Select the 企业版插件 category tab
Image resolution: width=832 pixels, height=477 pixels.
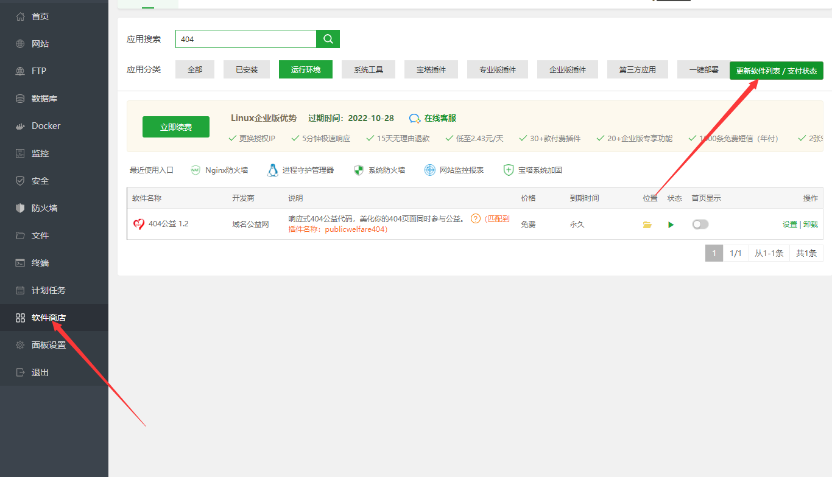click(568, 70)
